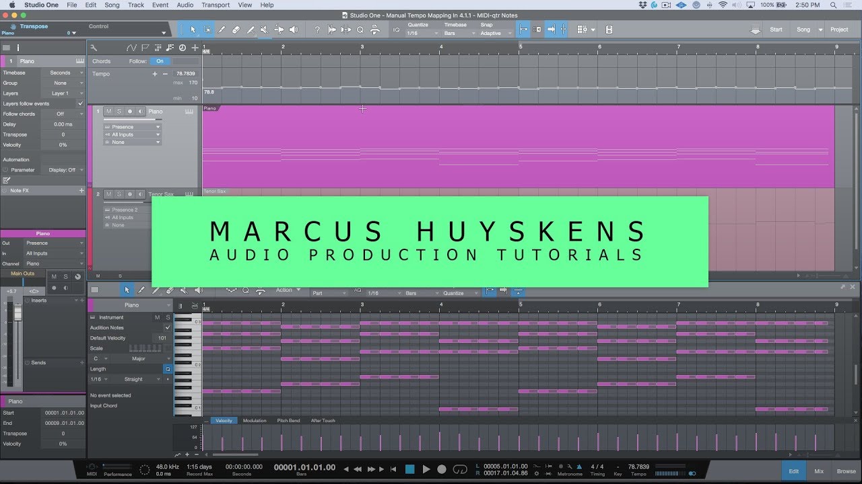The image size is (862, 484).
Task: Toggle record arm on Piano track
Action: (x=129, y=112)
